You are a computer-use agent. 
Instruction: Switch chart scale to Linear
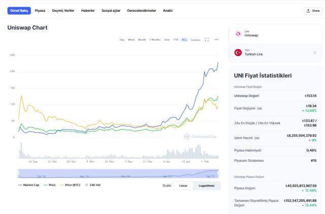tap(183, 186)
